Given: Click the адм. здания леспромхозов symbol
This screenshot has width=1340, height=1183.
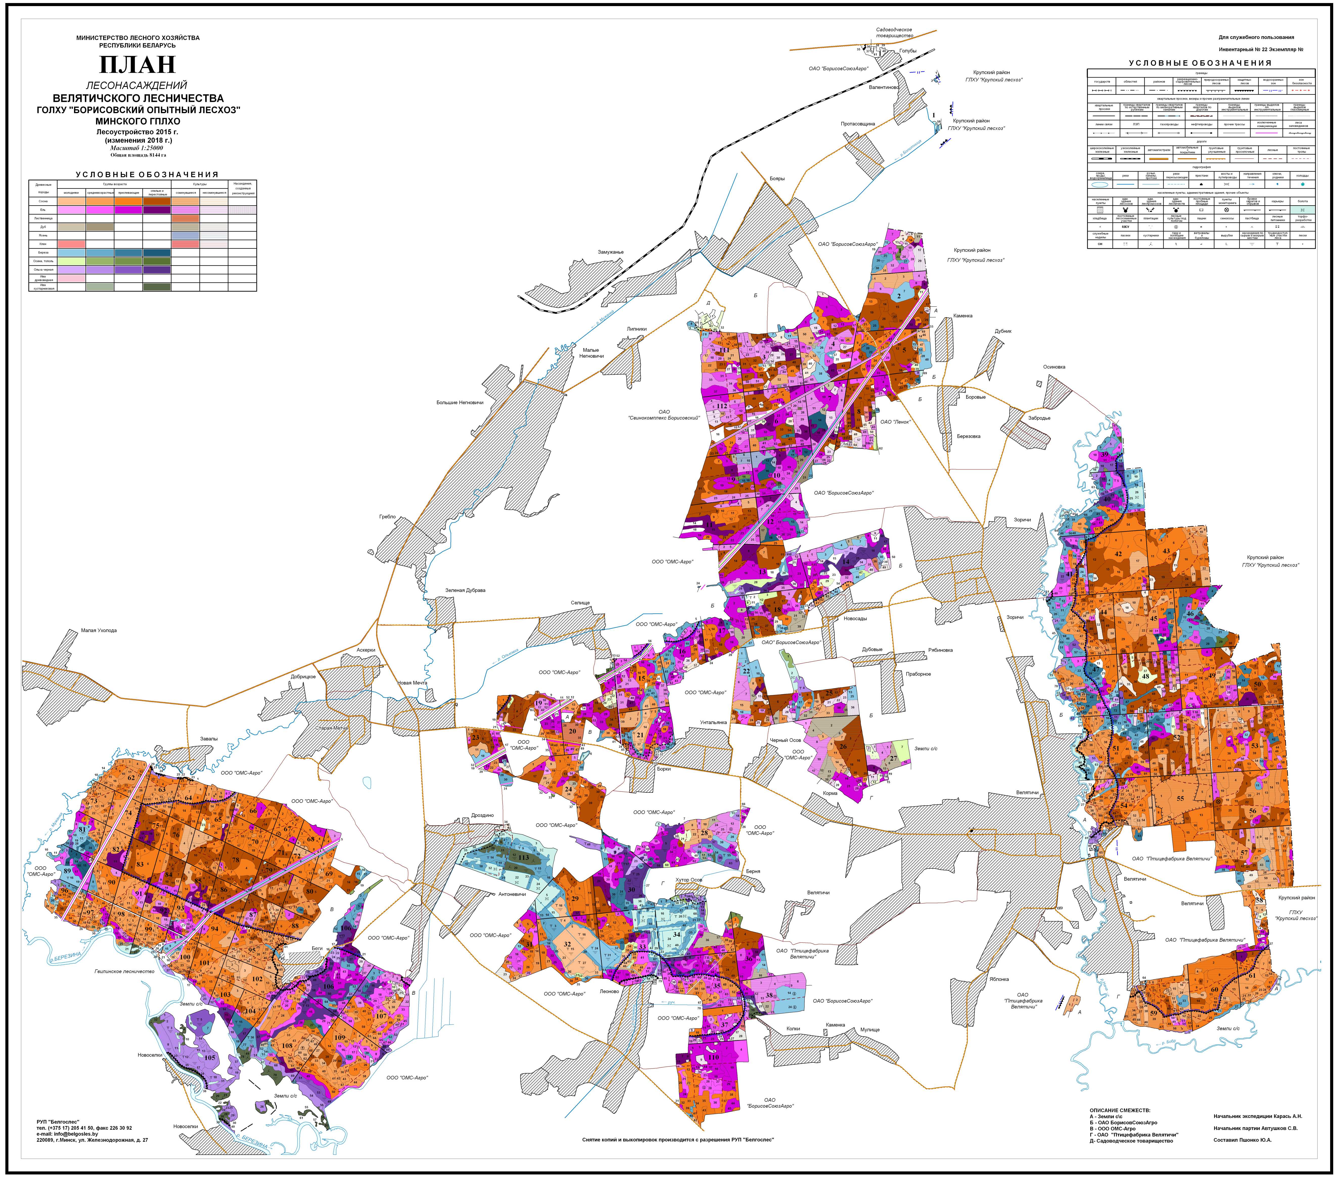Looking at the screenshot, I should pos(1150,210).
